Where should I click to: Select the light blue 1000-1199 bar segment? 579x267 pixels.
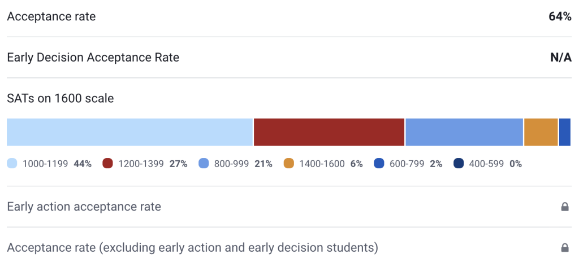(x=129, y=133)
